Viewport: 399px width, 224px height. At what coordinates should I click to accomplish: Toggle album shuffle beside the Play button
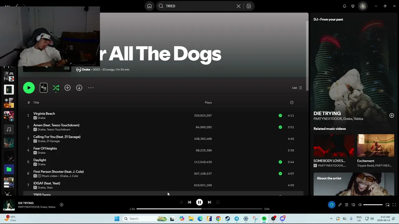click(x=56, y=88)
